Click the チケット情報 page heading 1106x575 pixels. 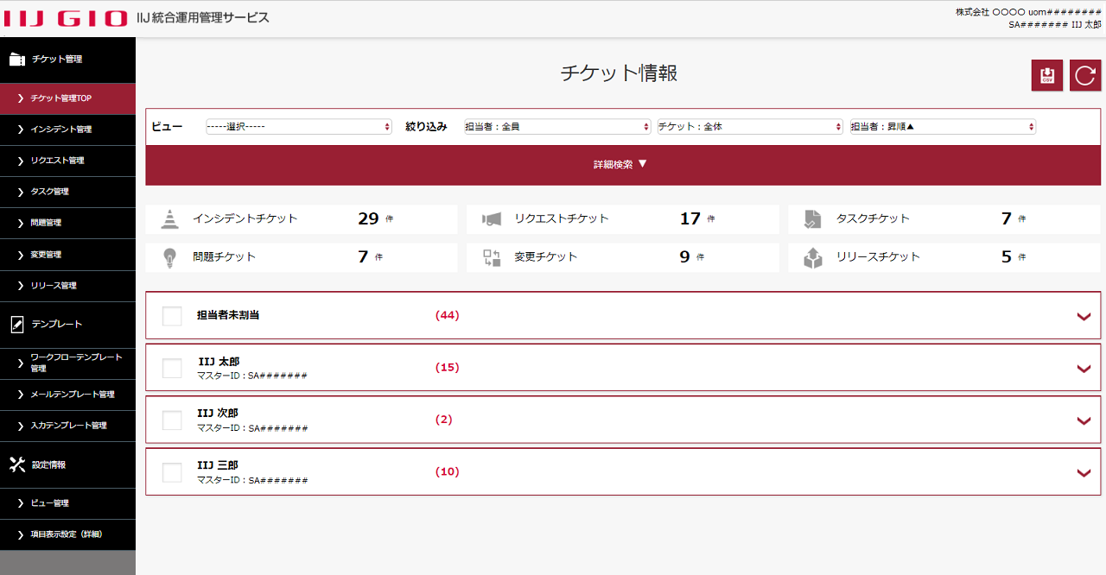click(619, 73)
